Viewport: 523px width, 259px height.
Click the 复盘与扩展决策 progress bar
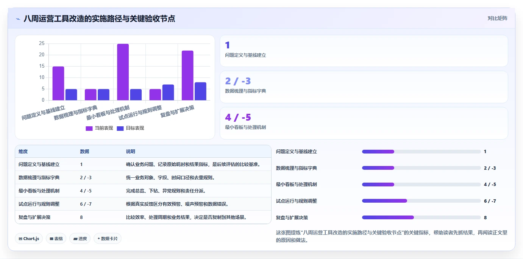pyautogui.click(x=422, y=217)
